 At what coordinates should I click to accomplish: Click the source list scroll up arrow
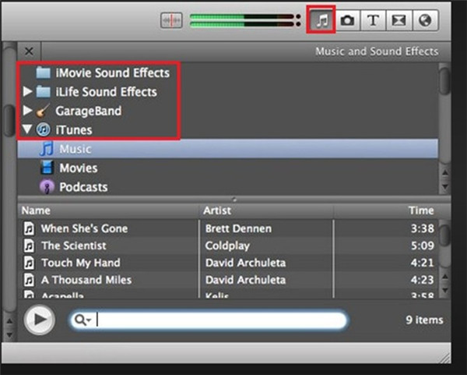pos(445,173)
